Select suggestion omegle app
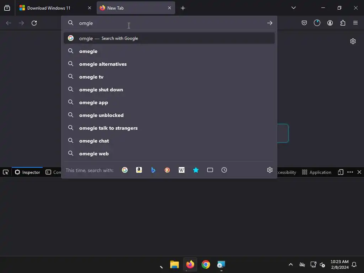 (169, 102)
